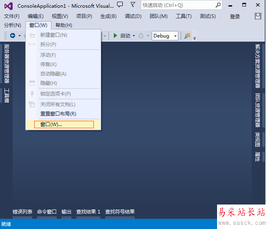Open the 分析(N) menu

(13, 25)
